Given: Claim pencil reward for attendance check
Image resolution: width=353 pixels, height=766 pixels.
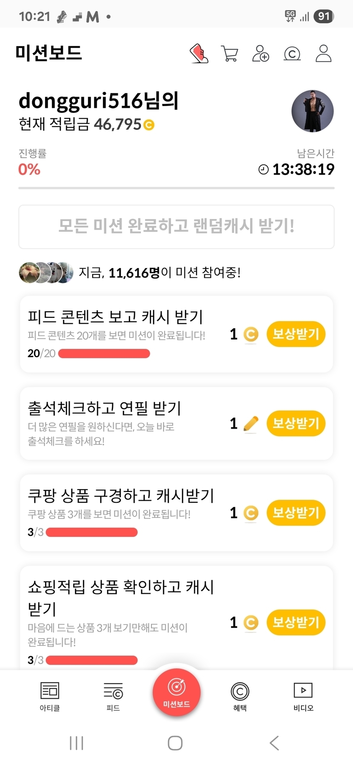Looking at the screenshot, I should point(296,423).
